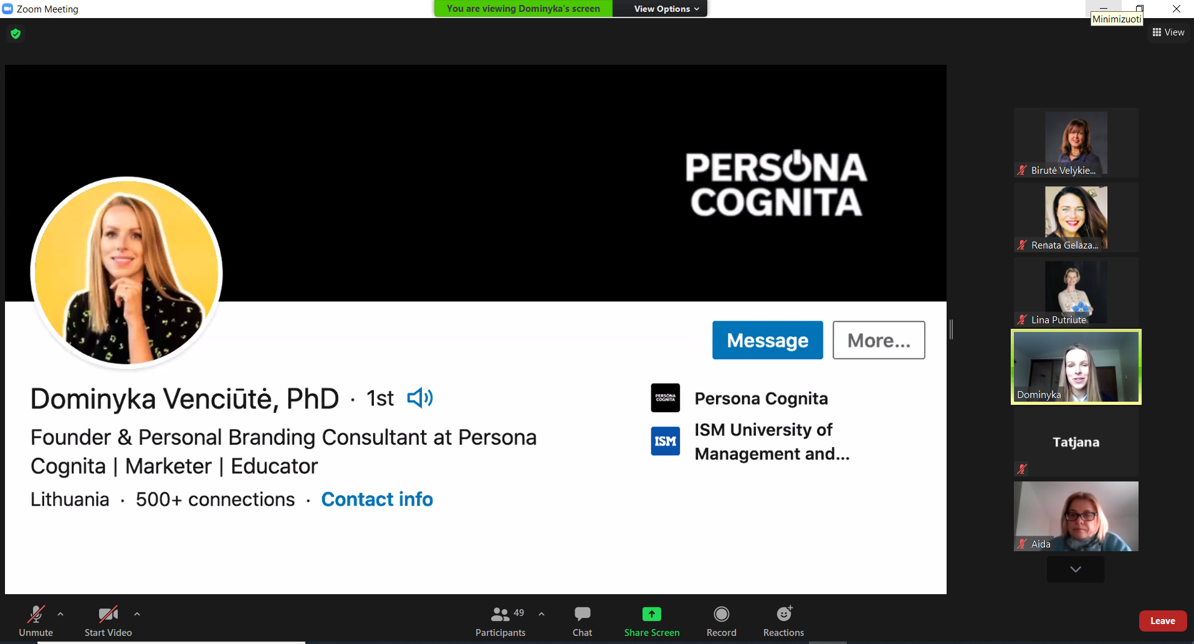Click the More... button on the profile

coord(879,340)
